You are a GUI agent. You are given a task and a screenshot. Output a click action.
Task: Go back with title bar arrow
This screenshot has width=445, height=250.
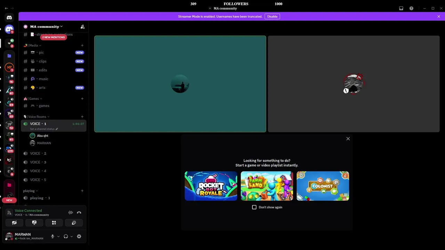pos(6,8)
